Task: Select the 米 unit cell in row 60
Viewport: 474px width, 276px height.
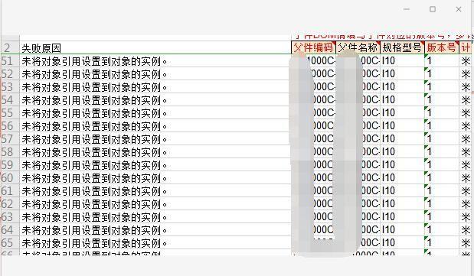Action: tap(466, 178)
